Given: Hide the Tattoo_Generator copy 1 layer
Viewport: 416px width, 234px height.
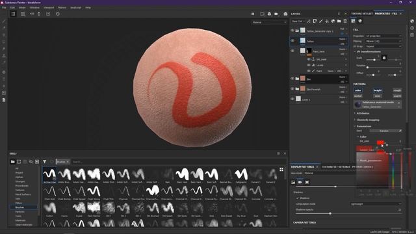Looking at the screenshot, I should [x=292, y=31].
